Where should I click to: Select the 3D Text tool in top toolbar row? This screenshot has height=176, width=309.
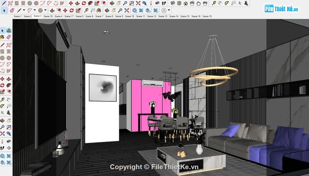246,3
